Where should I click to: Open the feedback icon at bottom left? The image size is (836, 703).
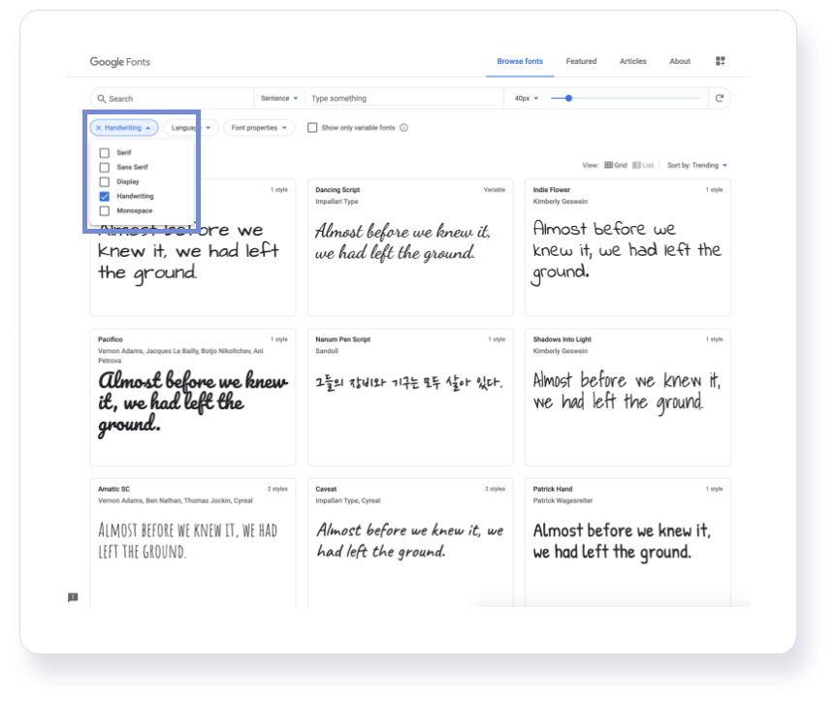pyautogui.click(x=73, y=597)
